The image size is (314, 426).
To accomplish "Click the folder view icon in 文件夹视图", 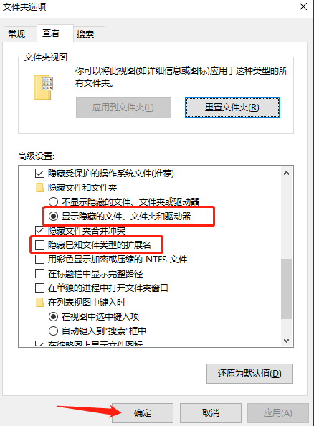I will coord(43,87).
